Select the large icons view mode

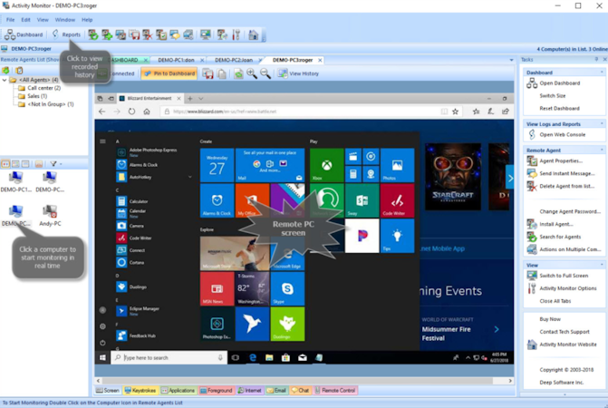pyautogui.click(x=5, y=164)
